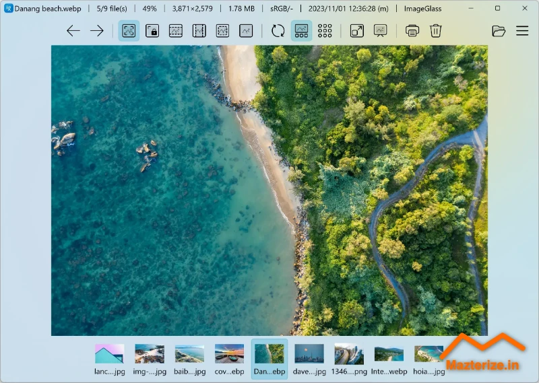Toggle the thumbnail gallery bar
Image resolution: width=539 pixels, height=383 pixels.
click(x=301, y=31)
